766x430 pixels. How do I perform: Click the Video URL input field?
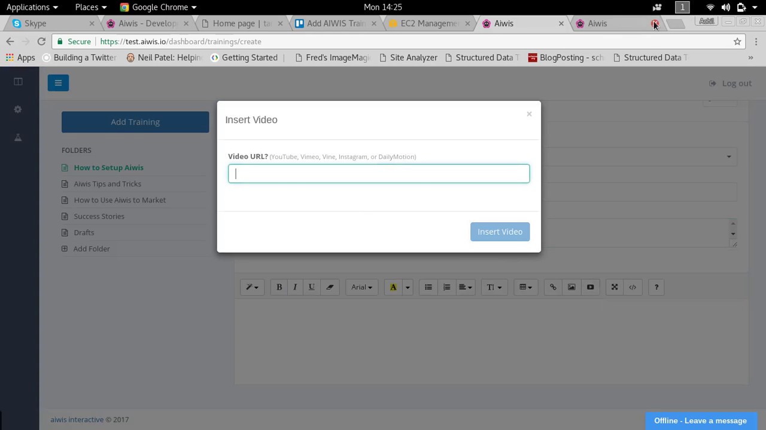379,173
